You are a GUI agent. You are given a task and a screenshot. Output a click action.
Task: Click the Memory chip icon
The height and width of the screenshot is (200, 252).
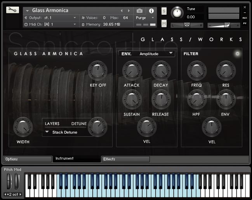pos(83,24)
